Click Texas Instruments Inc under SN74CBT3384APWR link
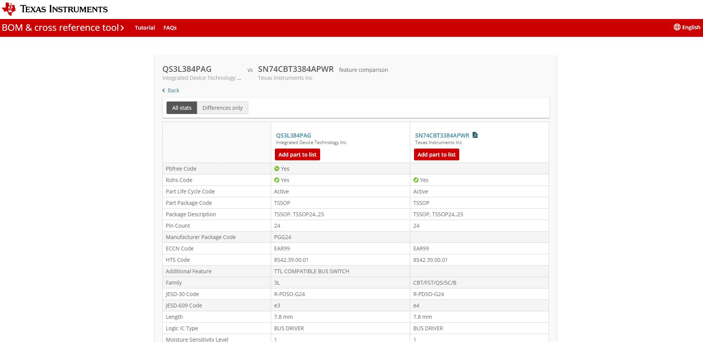 point(438,142)
